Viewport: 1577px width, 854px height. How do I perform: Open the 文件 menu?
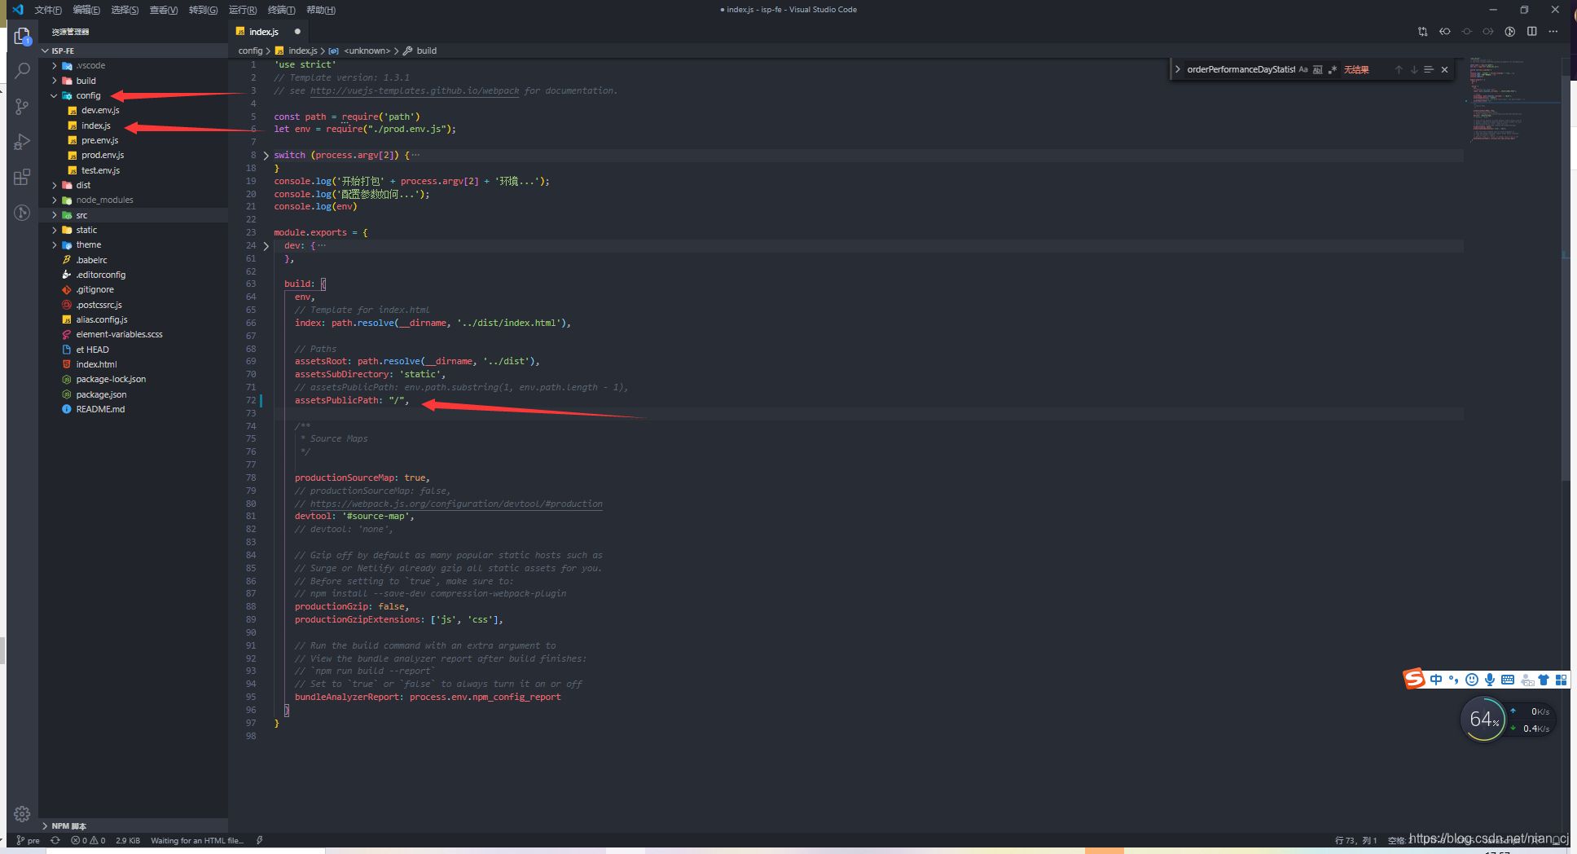[46, 10]
